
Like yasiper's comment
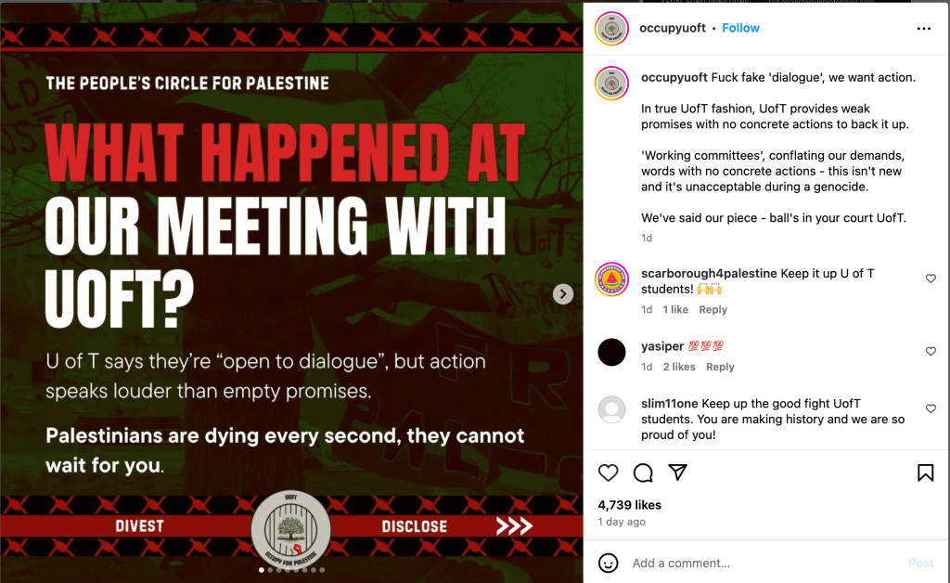coord(931,351)
